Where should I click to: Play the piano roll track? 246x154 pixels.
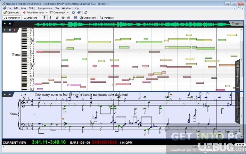(x=5, y=30)
